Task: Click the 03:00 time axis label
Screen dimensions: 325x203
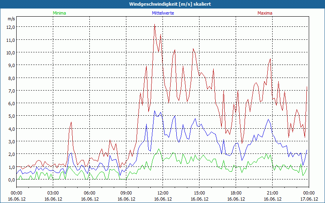Action: click(x=53, y=193)
